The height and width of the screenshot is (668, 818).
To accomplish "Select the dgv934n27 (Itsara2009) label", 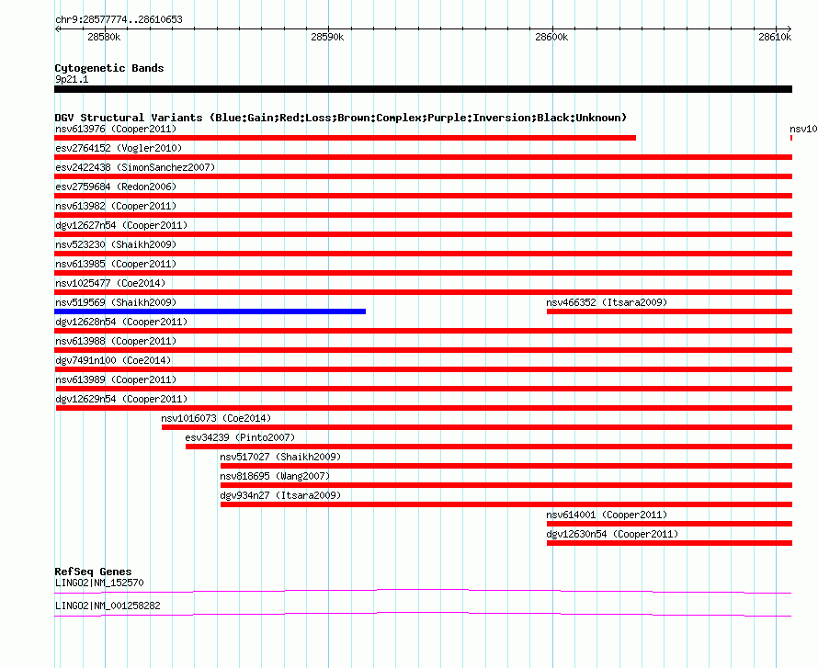I will [x=280, y=495].
